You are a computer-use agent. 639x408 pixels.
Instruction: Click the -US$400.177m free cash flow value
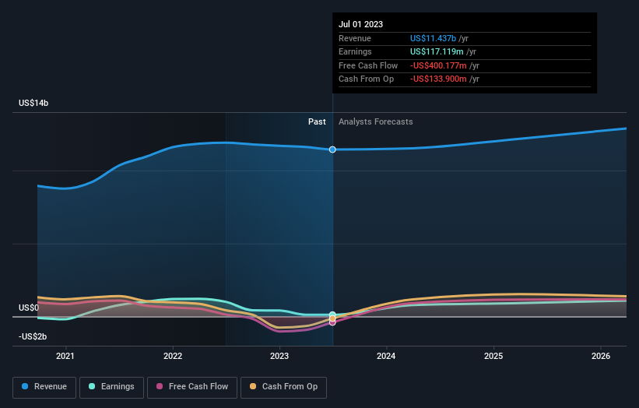[438, 65]
